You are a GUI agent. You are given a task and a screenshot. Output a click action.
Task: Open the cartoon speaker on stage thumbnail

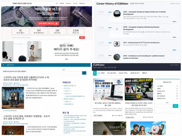[x=13, y=98]
